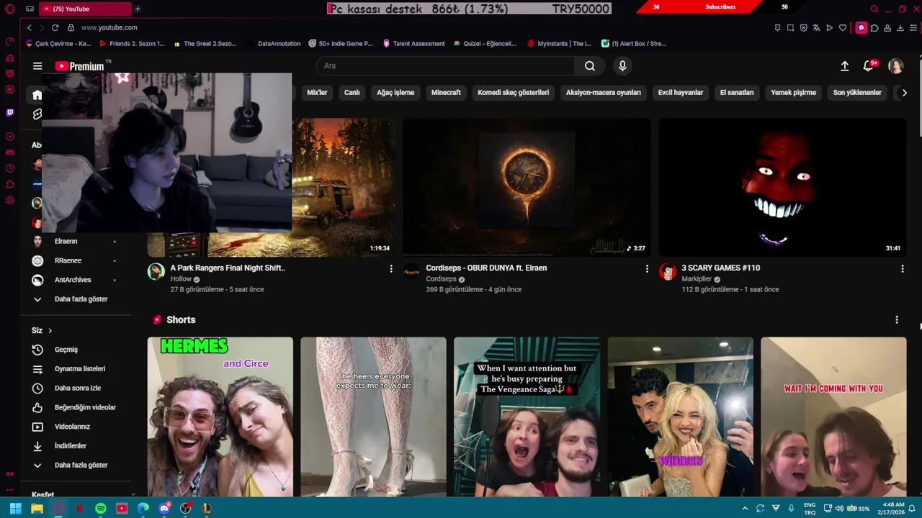Open the extensions puzzle icon

[x=874, y=28]
